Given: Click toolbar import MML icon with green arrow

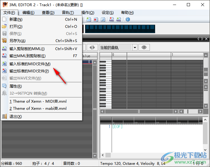Looking at the screenshot, I should 119,19.
